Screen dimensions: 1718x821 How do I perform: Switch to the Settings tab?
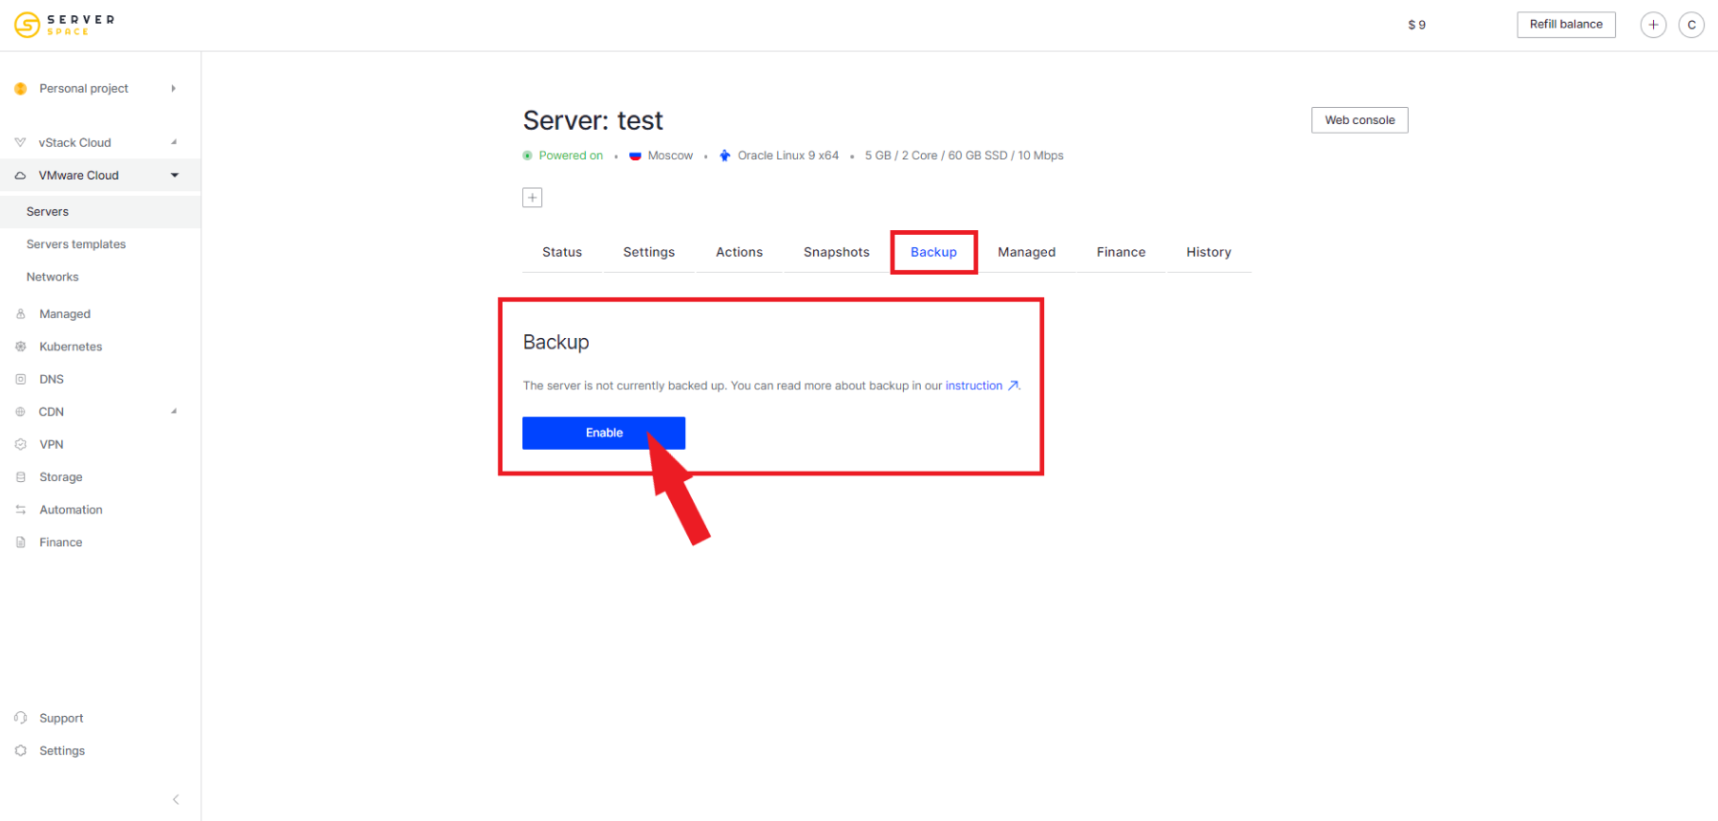click(649, 252)
